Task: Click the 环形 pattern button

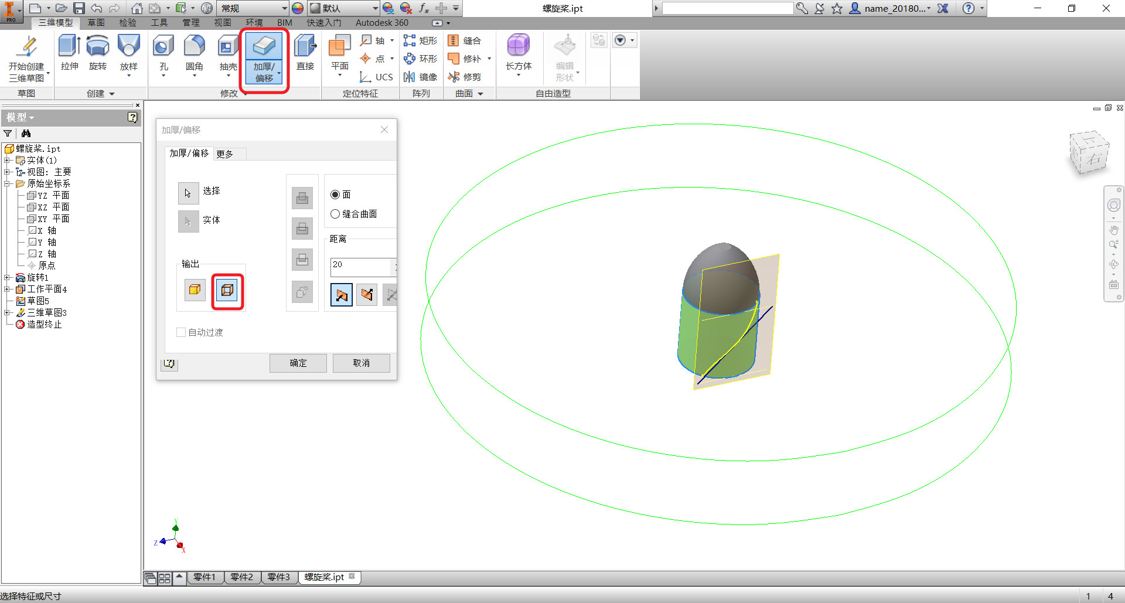Action: coord(421,59)
